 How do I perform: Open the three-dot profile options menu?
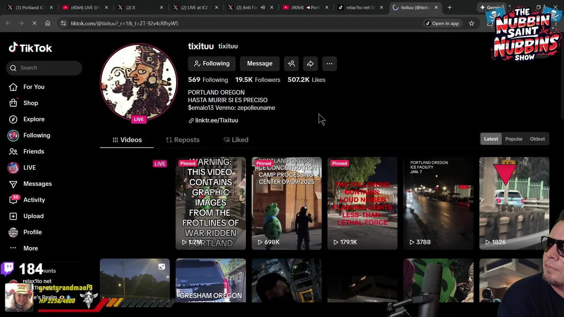[329, 63]
